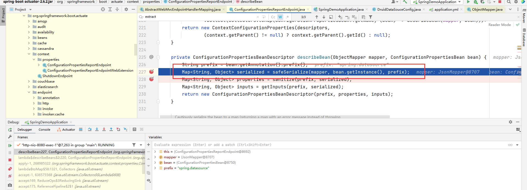Go to previous search occurrence arrow
The width and height of the screenshot is (527, 190).
coord(317,17)
